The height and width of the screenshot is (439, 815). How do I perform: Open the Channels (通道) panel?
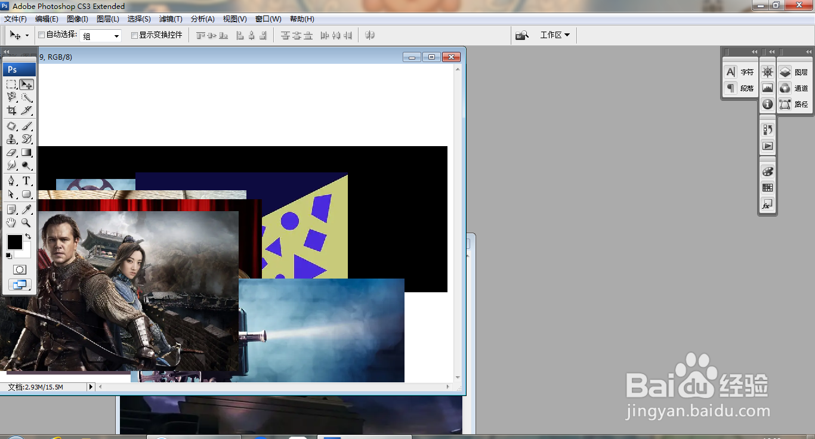pyautogui.click(x=794, y=88)
